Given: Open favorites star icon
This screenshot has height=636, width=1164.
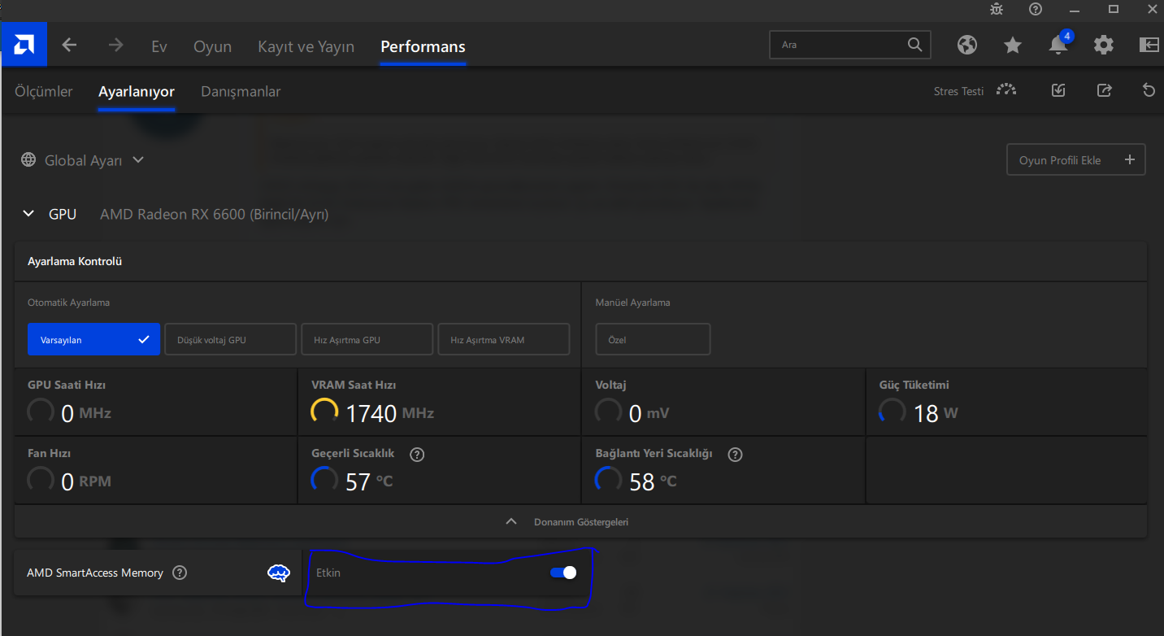Looking at the screenshot, I should [x=1012, y=46].
